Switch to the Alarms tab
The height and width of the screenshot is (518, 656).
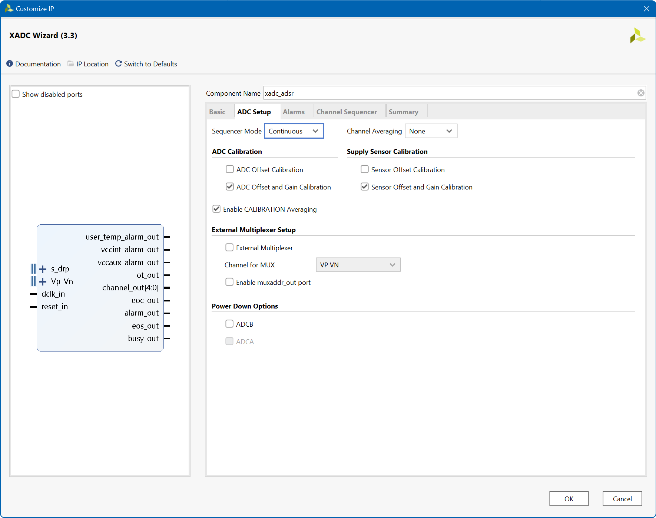point(294,112)
